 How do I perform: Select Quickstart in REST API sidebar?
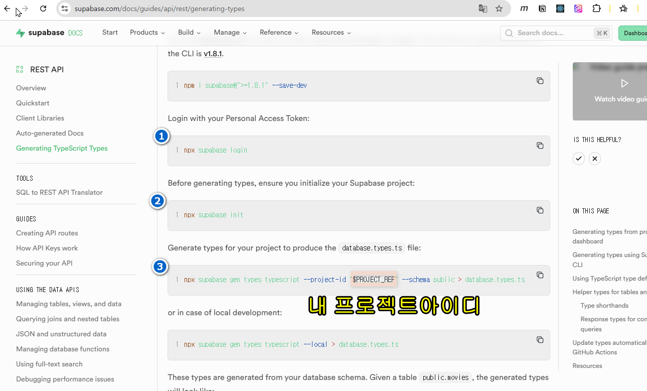[33, 103]
